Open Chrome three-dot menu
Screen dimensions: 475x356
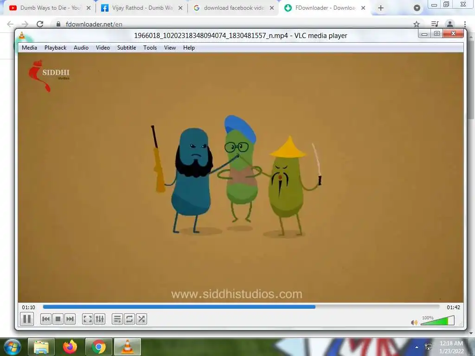[x=465, y=24]
